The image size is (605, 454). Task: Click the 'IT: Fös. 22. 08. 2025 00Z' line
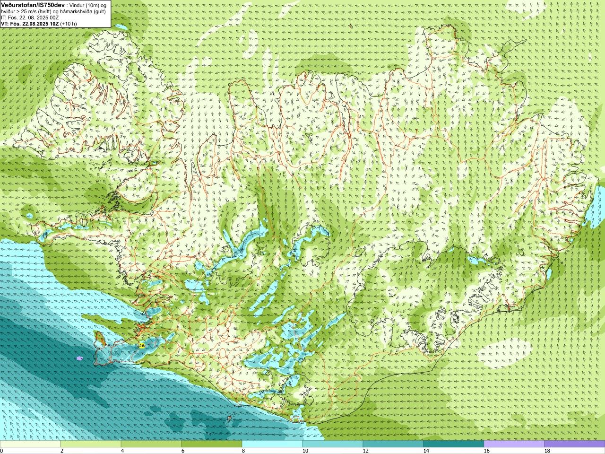coord(30,17)
